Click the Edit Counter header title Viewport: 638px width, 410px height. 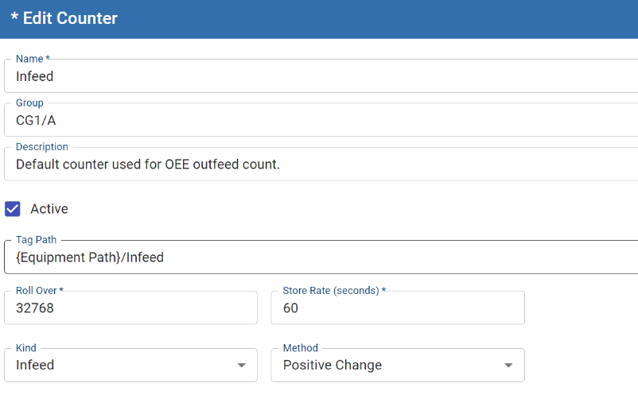coord(64,18)
